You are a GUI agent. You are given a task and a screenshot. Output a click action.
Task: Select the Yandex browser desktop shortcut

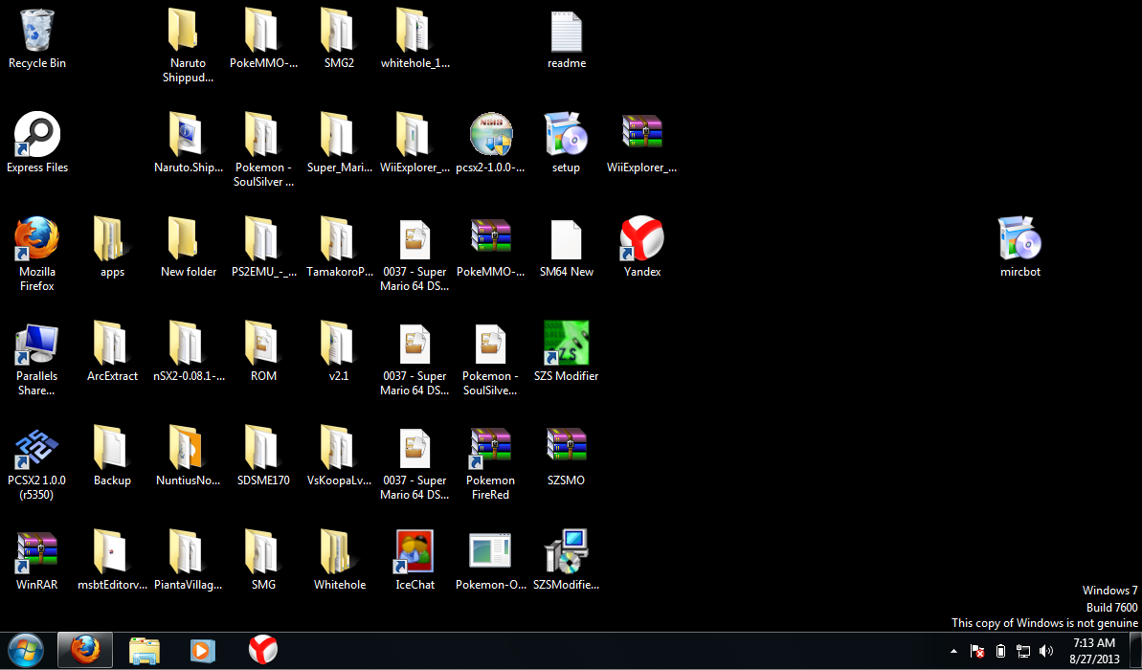tap(642, 239)
